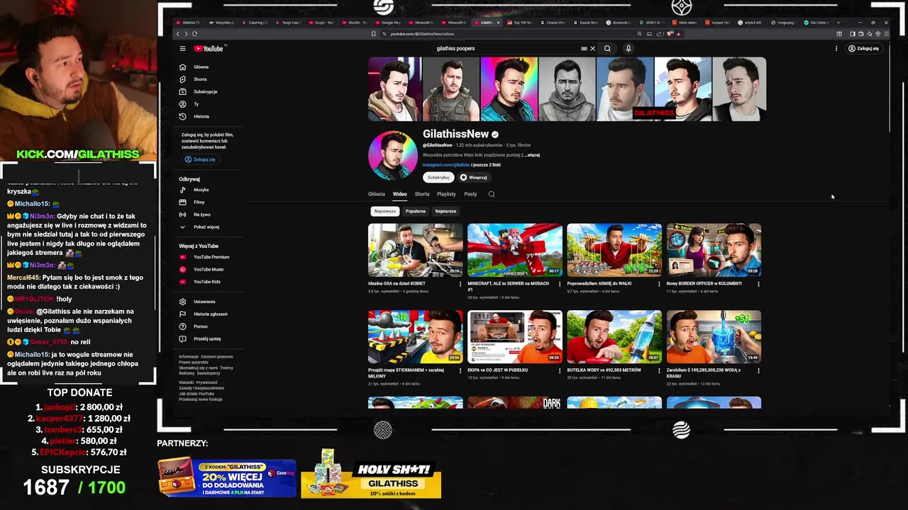The image size is (908, 510).
Task: Open three-dot menu for Poprowadziłem ARMIĘ do WALKI
Action: click(659, 284)
